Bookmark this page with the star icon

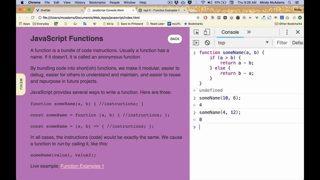click(x=198, y=17)
